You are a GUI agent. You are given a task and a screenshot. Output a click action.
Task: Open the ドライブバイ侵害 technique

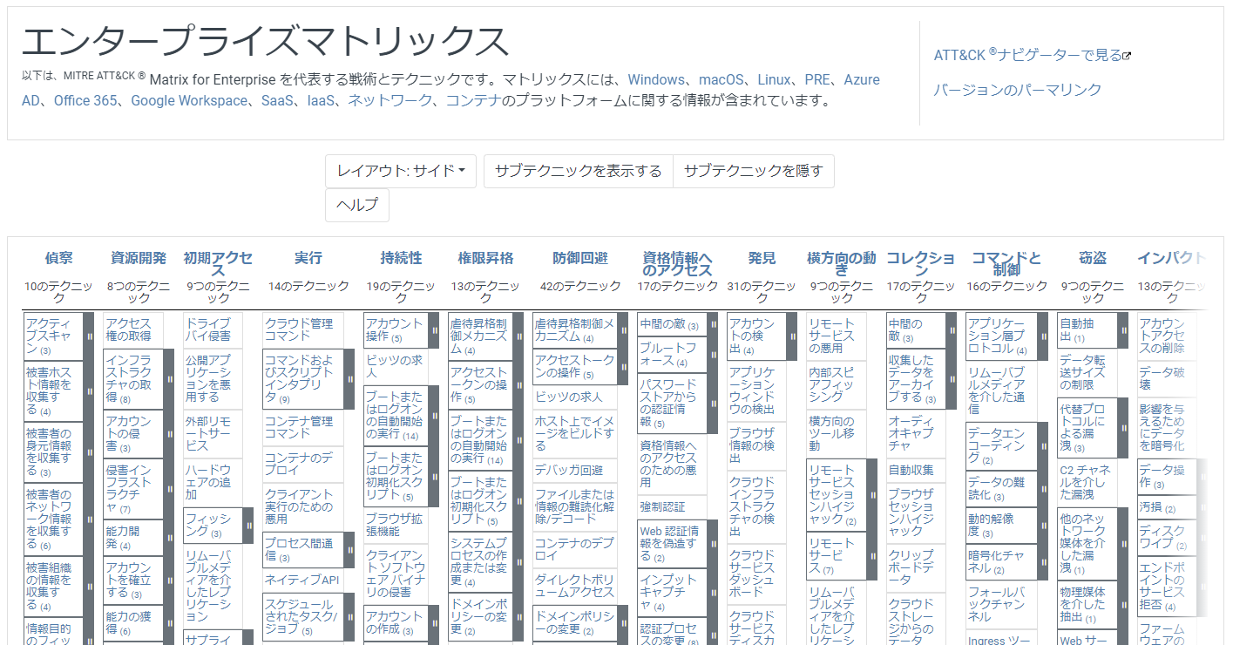[x=208, y=329]
